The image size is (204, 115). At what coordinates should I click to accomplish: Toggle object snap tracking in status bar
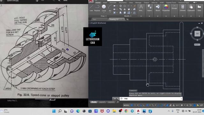(x=158, y=105)
